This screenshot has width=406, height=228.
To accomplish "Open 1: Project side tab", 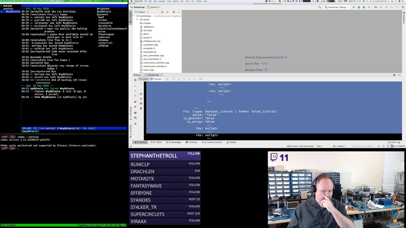I will (130, 17).
